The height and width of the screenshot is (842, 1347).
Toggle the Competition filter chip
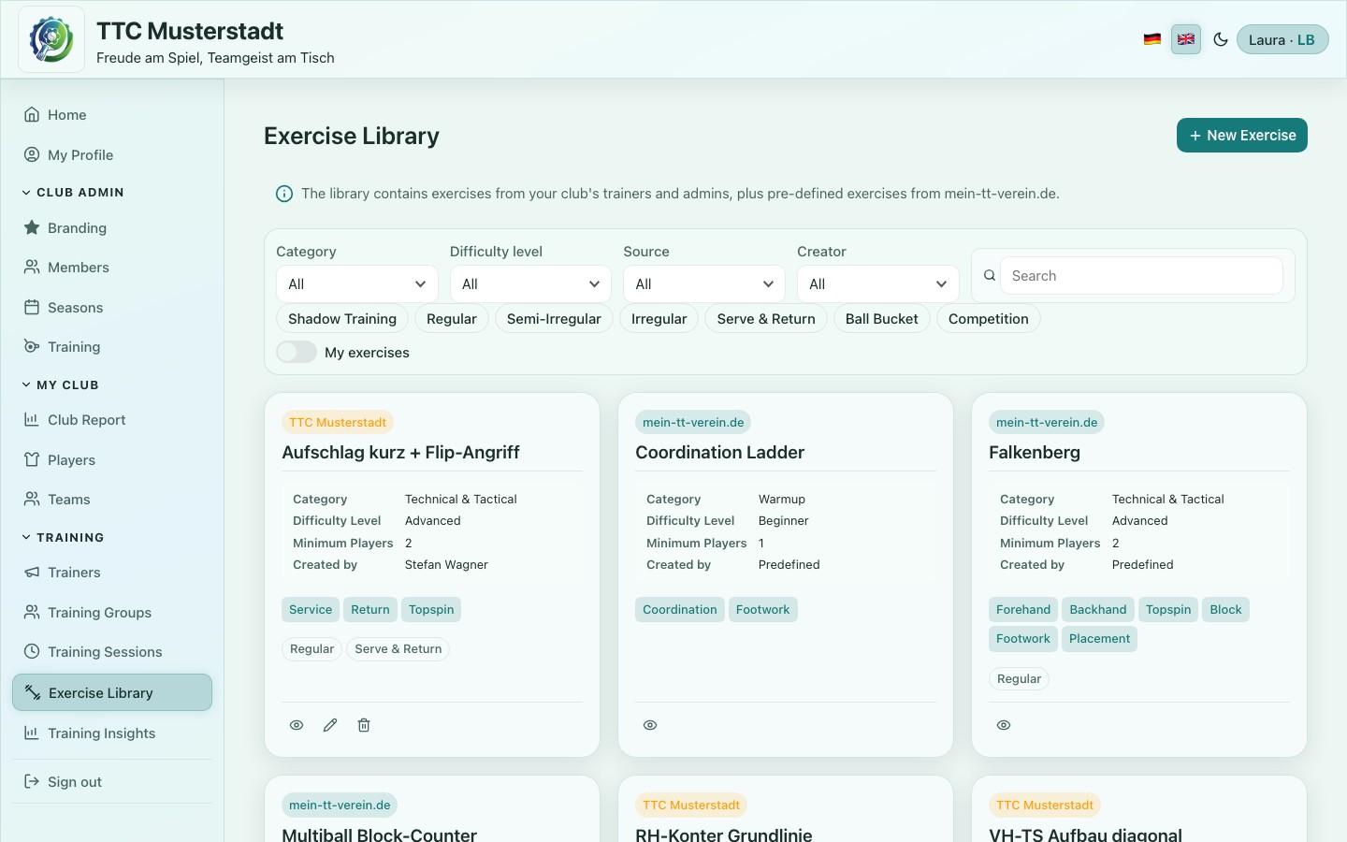[989, 318]
